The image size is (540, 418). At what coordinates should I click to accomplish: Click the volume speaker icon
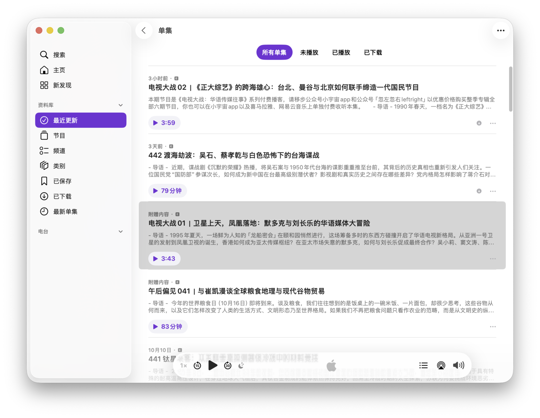coord(458,365)
